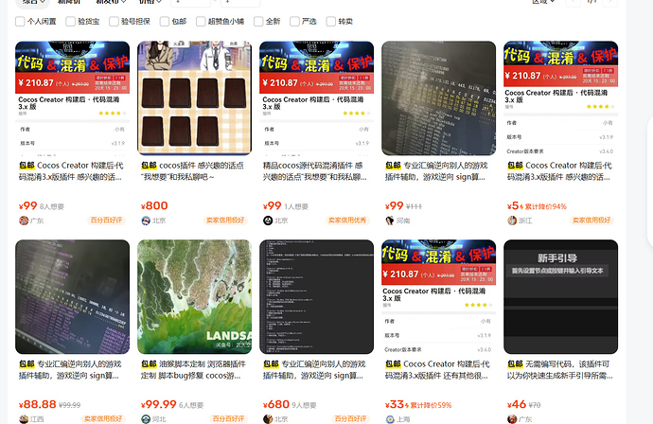
Task: Click seller avatar on the ¥46 新手引导 listing
Action: tap(512, 419)
